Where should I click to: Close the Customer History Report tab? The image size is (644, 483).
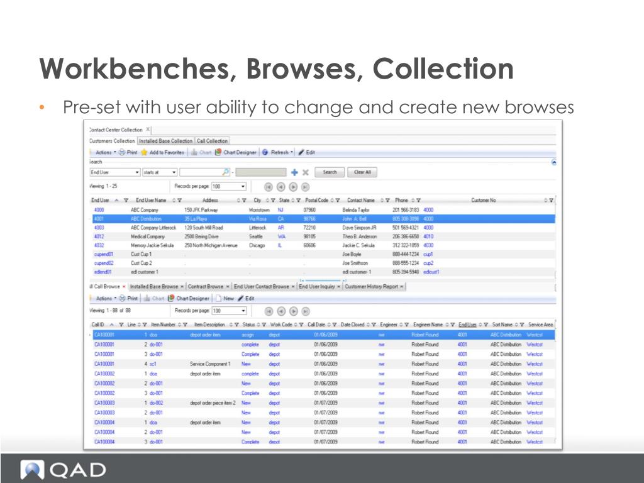[x=402, y=287]
